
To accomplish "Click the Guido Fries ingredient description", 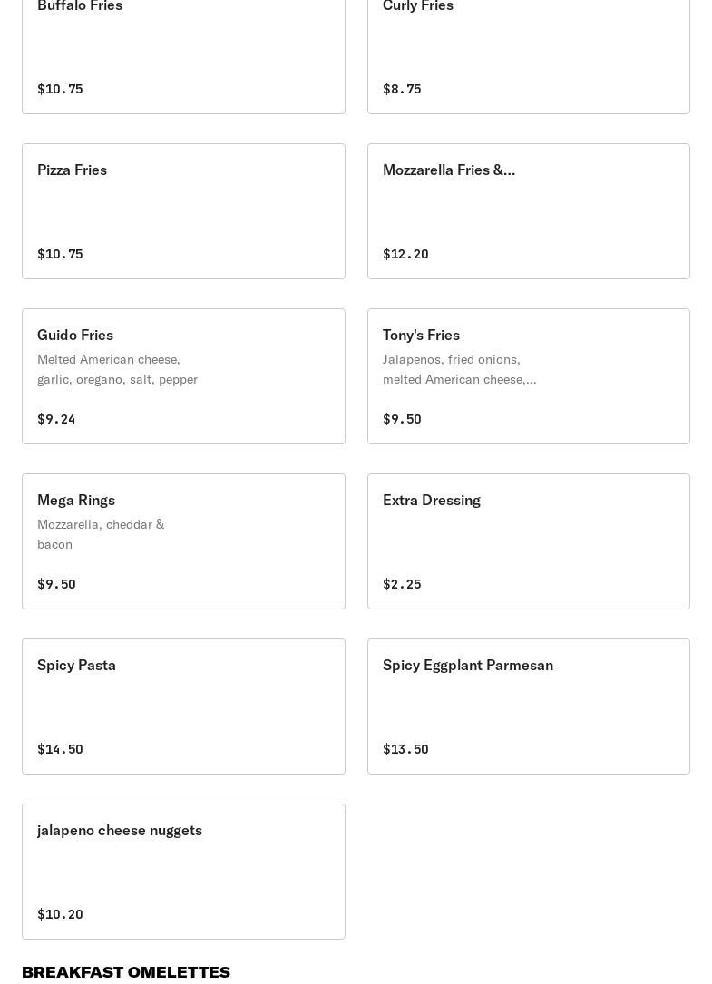I will click(117, 369).
